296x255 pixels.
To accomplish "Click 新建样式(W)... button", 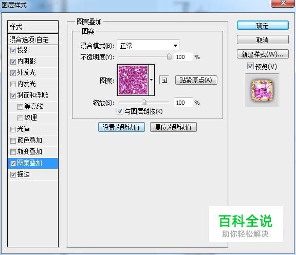I will (263, 54).
